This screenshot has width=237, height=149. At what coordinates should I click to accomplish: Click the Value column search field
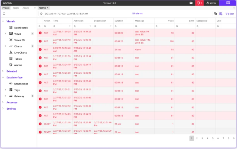165,26
